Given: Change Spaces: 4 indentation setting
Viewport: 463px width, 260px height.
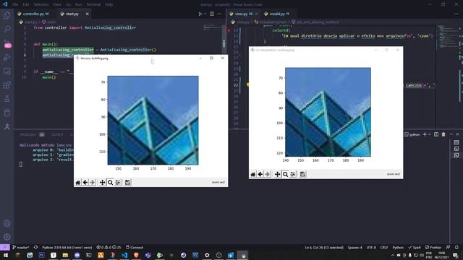Looking at the screenshot, I should tap(354, 247).
